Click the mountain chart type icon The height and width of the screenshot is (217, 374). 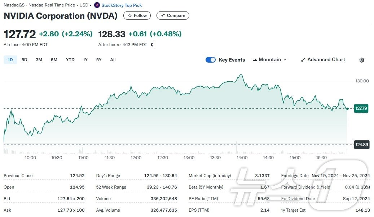[x=255, y=60]
